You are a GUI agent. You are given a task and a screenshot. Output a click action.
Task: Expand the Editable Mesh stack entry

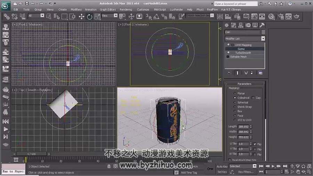(x=227, y=57)
